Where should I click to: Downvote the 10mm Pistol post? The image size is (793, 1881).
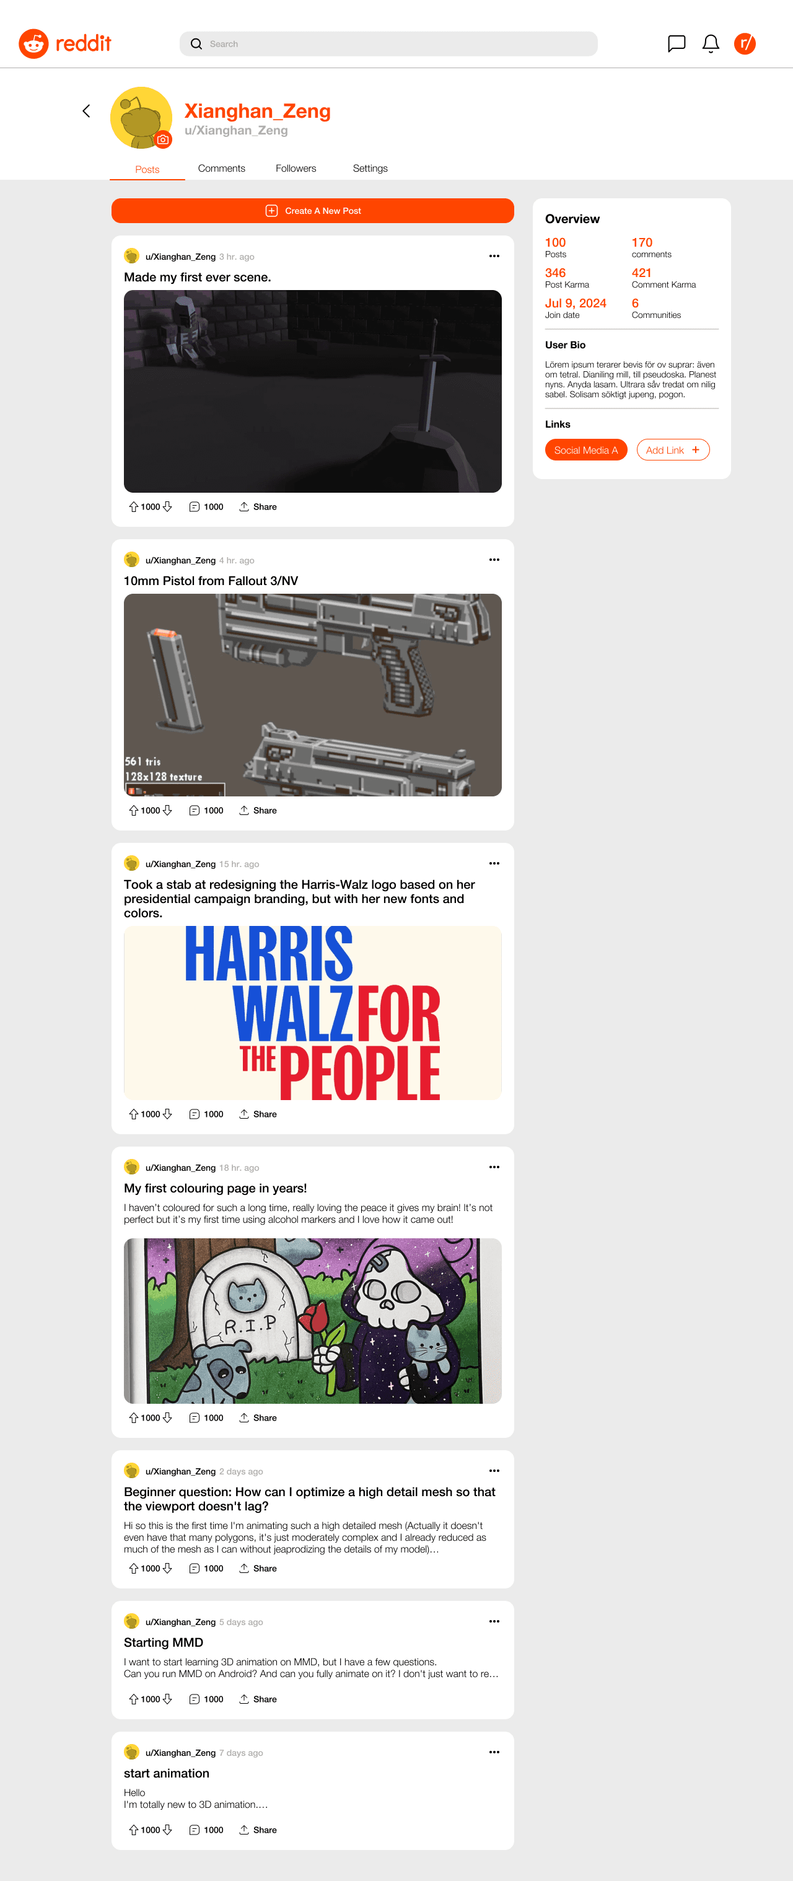(167, 811)
